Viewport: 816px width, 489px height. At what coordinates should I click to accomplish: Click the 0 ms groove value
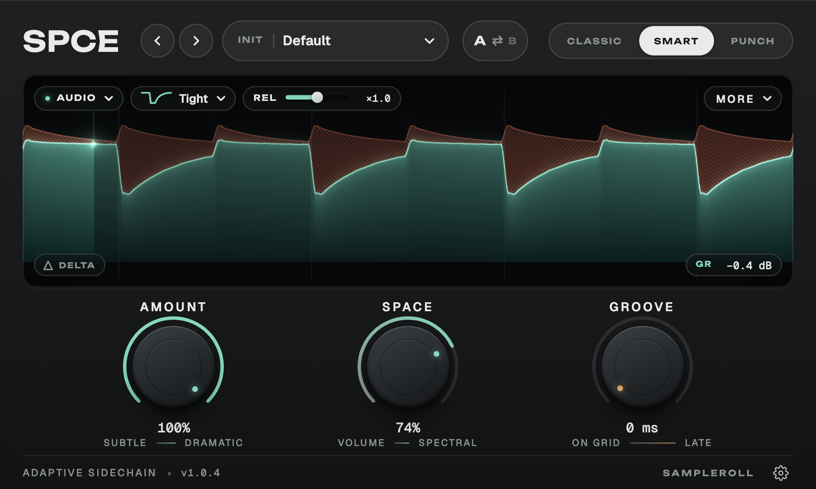[642, 428]
